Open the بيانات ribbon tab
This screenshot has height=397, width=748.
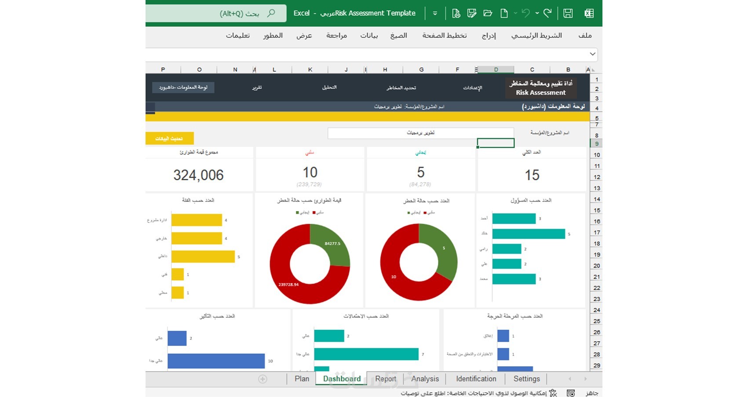point(369,36)
